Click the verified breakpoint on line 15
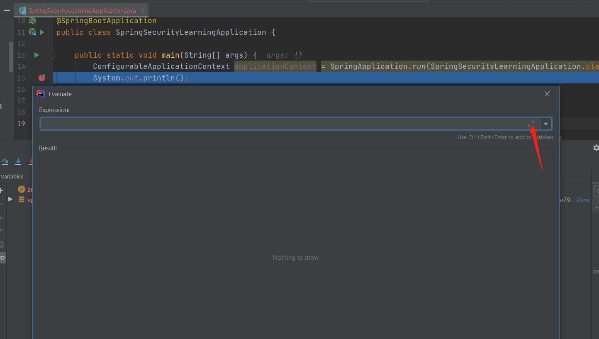The height and width of the screenshot is (339, 599). (41, 78)
